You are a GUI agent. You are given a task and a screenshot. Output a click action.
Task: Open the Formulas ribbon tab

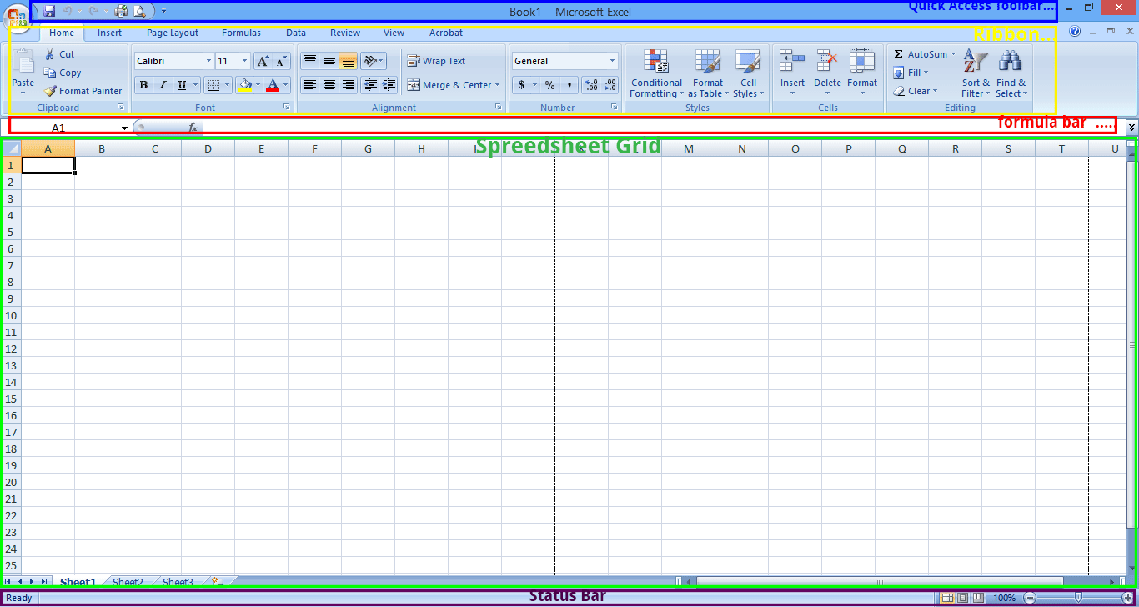coord(241,33)
